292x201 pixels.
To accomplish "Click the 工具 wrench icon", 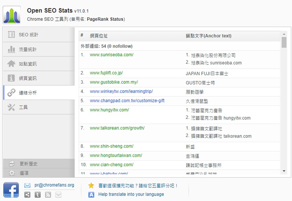I will [x=11, y=107].
